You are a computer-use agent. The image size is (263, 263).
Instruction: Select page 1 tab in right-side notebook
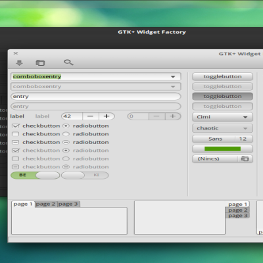pyautogui.click(x=237, y=204)
